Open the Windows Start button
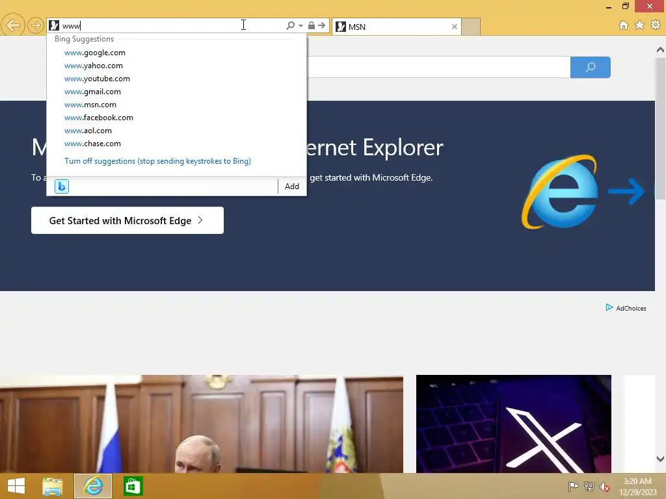 point(16,486)
